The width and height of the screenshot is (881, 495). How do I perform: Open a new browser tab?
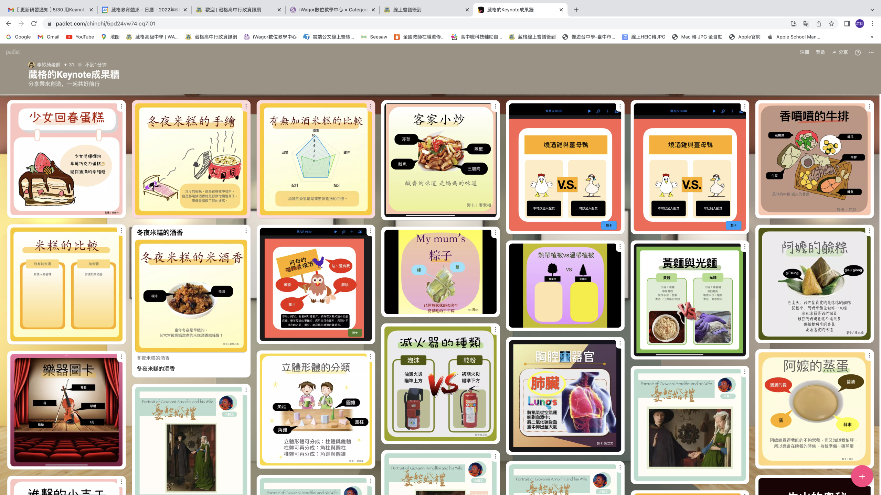click(576, 10)
